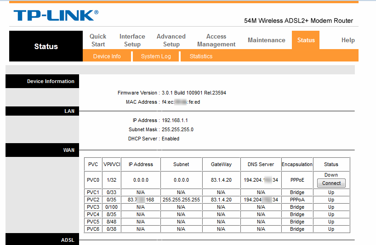Click PPPoA encapsulation cell

pyautogui.click(x=297, y=200)
